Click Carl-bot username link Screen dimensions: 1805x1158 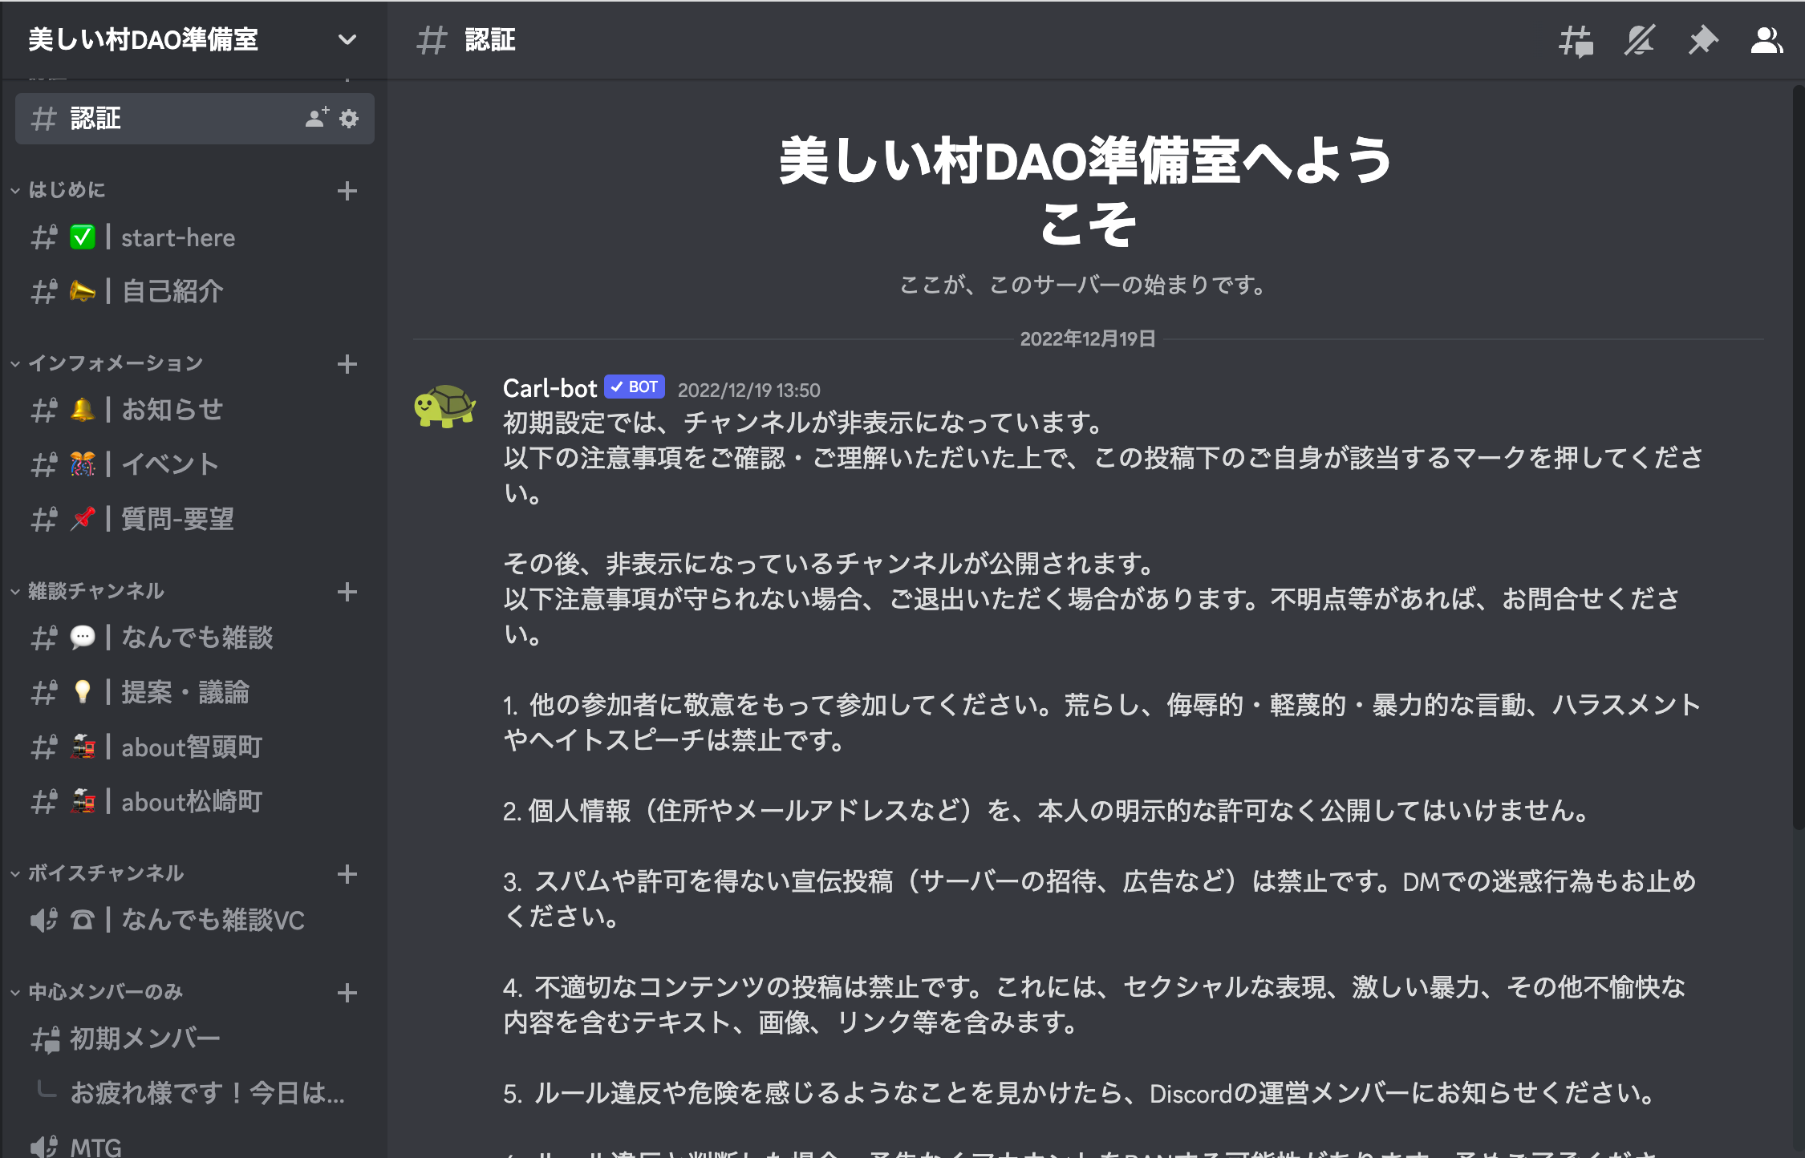[550, 389]
